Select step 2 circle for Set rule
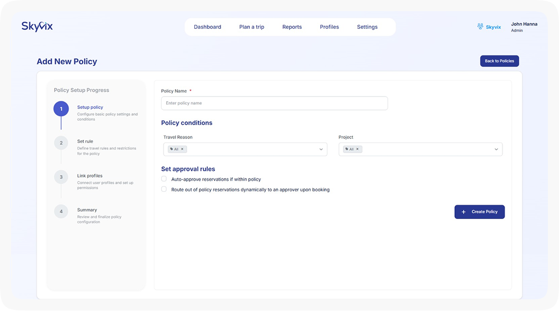 pyautogui.click(x=61, y=143)
